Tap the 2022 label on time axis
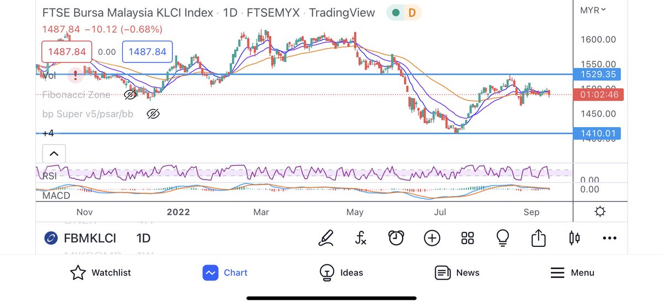The image size is (663, 306). [178, 212]
